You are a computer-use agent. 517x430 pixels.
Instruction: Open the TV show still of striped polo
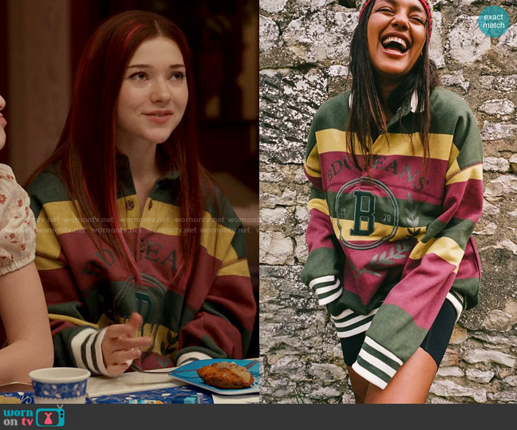pos(129,201)
